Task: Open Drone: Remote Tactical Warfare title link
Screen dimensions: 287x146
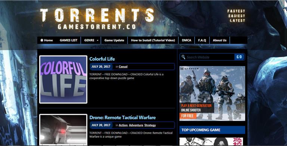Action: pos(123,118)
